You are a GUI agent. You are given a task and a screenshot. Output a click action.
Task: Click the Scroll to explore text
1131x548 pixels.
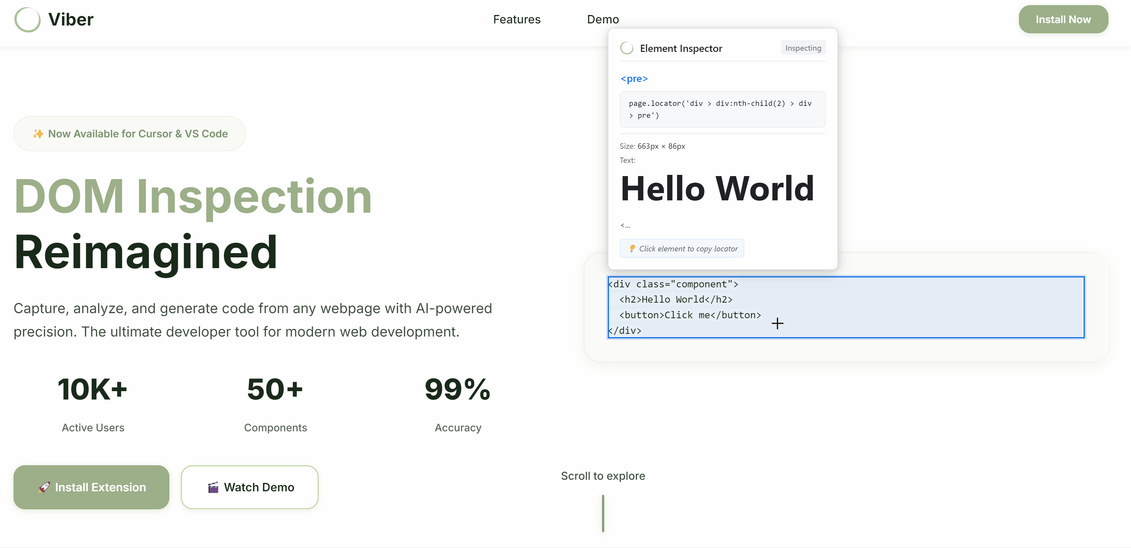pyautogui.click(x=603, y=476)
